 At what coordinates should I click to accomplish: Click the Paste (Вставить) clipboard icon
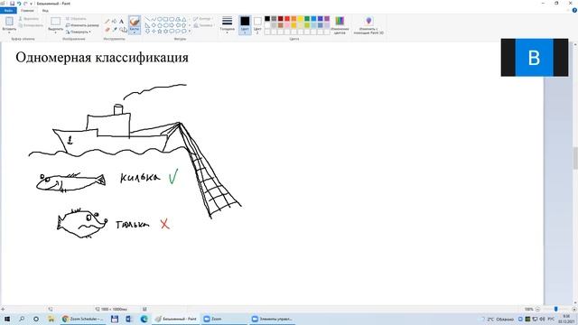pos(9,21)
